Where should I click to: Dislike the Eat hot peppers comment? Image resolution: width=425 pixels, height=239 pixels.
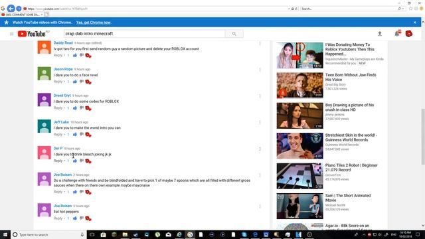click(x=82, y=218)
